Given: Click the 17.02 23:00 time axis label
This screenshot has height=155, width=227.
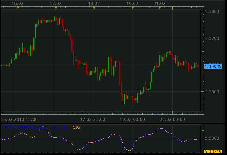Looking at the screenshot, I should (x=93, y=119).
